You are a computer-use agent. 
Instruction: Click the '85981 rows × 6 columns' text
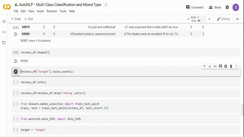35,41
